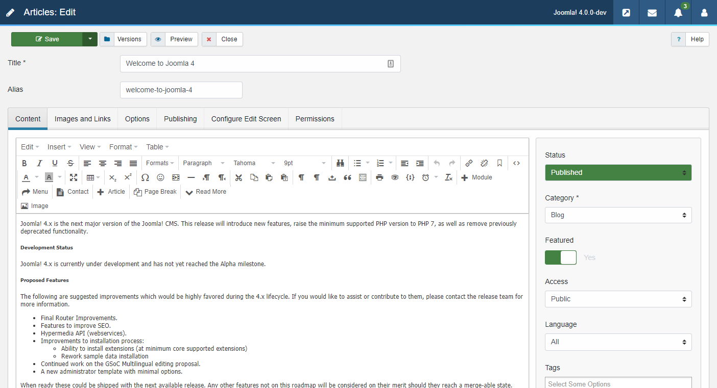Open the editor Insert menu
The image size is (717, 388).
coord(59,147)
